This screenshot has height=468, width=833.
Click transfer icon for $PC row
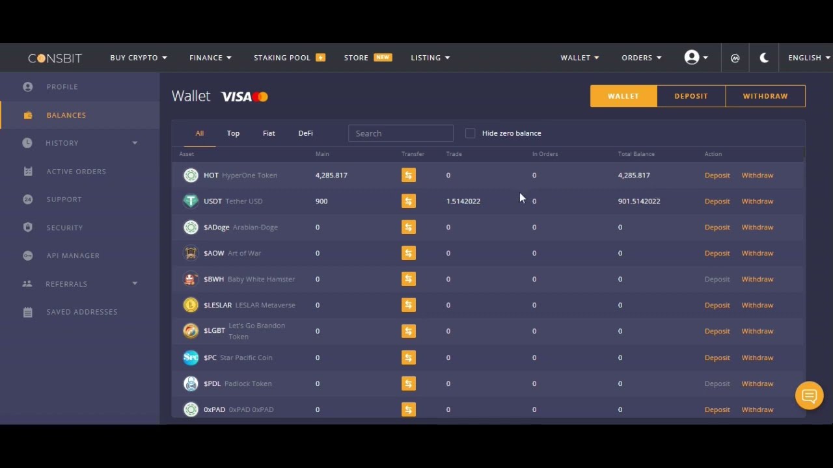pos(409,357)
